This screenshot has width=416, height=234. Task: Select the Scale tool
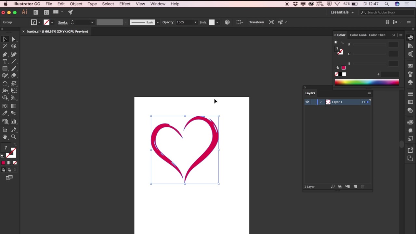pyautogui.click(x=14, y=84)
